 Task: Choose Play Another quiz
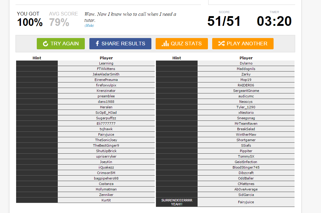tap(243, 44)
